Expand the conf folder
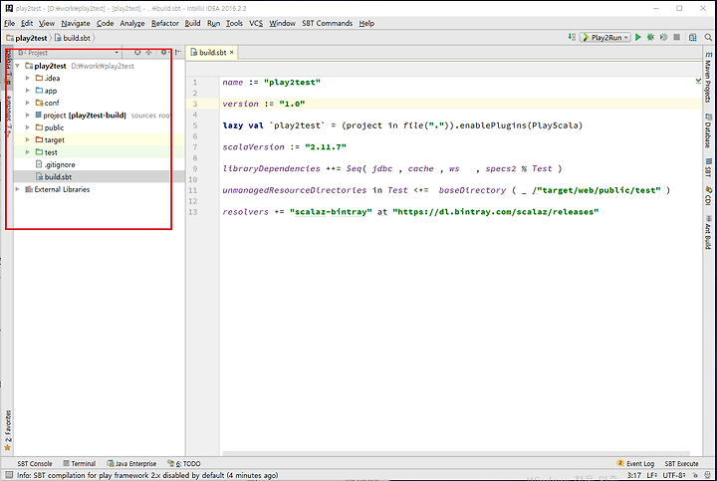 tap(28, 103)
